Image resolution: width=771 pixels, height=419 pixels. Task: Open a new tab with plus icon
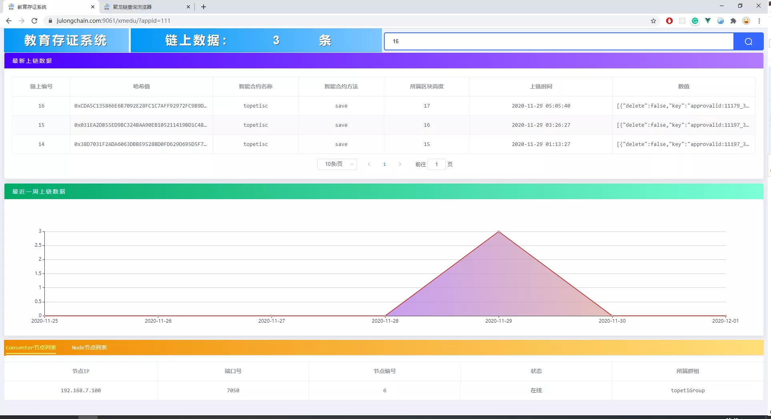tap(204, 7)
